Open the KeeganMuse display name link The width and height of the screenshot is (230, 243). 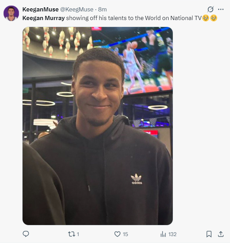click(40, 9)
